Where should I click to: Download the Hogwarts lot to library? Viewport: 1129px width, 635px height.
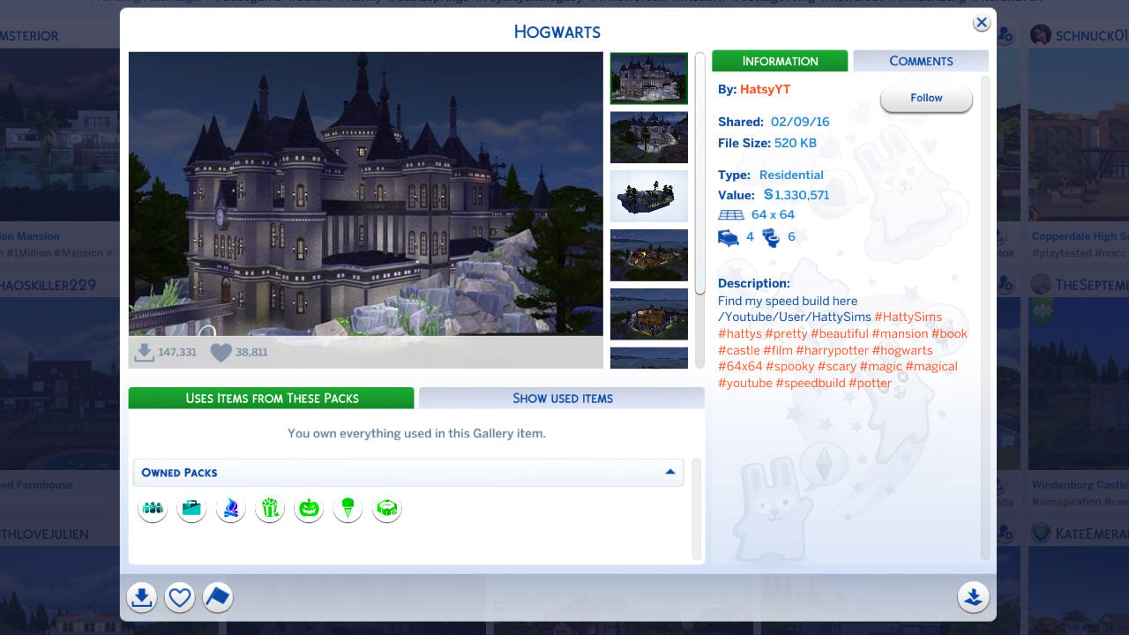141,598
